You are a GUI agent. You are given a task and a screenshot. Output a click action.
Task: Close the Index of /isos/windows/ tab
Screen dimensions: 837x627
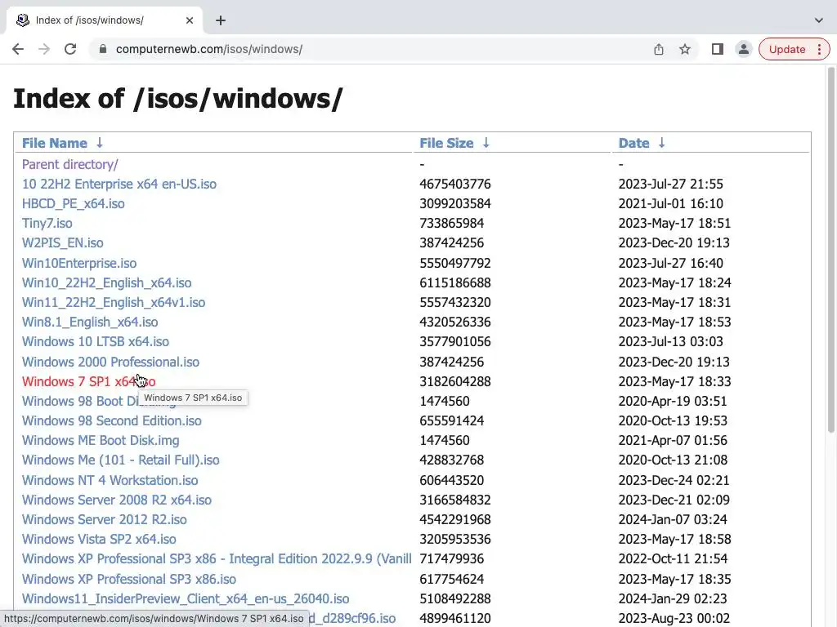[x=190, y=20]
